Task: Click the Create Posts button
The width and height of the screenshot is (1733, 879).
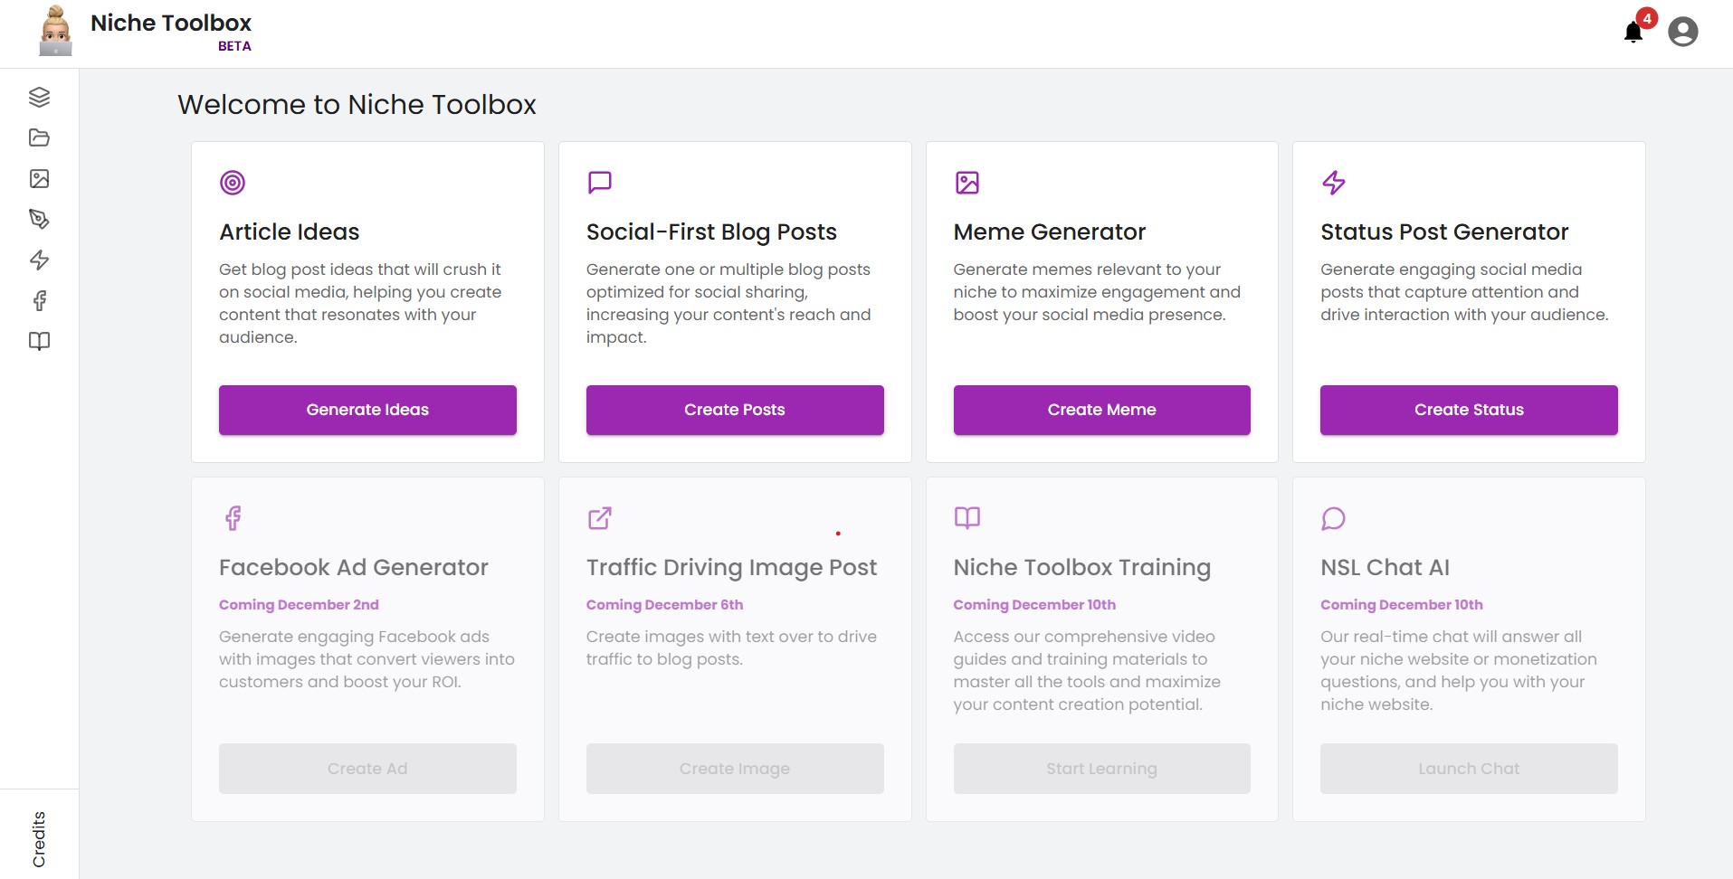Action: pos(734,410)
